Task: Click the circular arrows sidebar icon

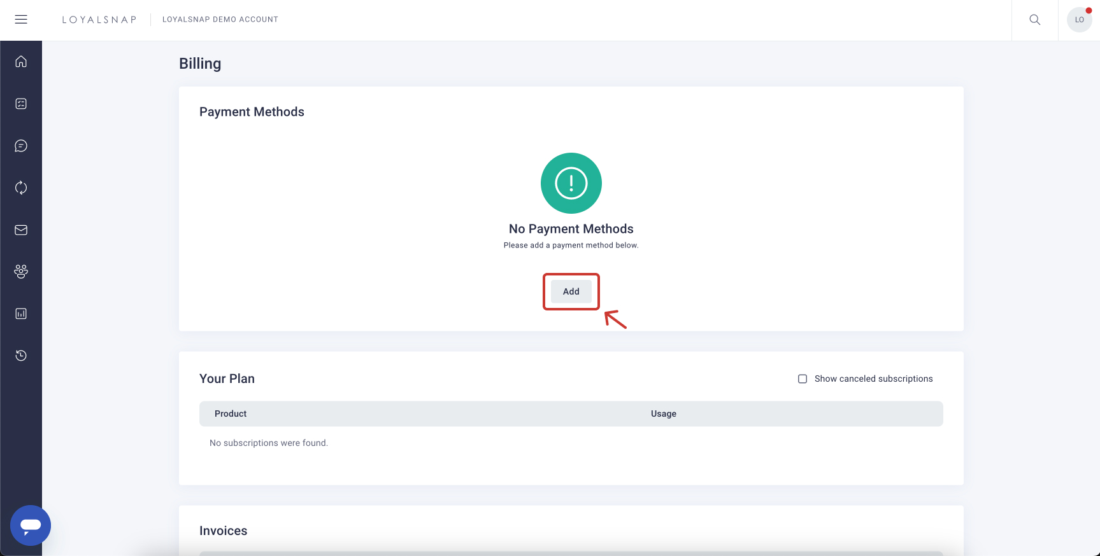Action: coord(21,188)
